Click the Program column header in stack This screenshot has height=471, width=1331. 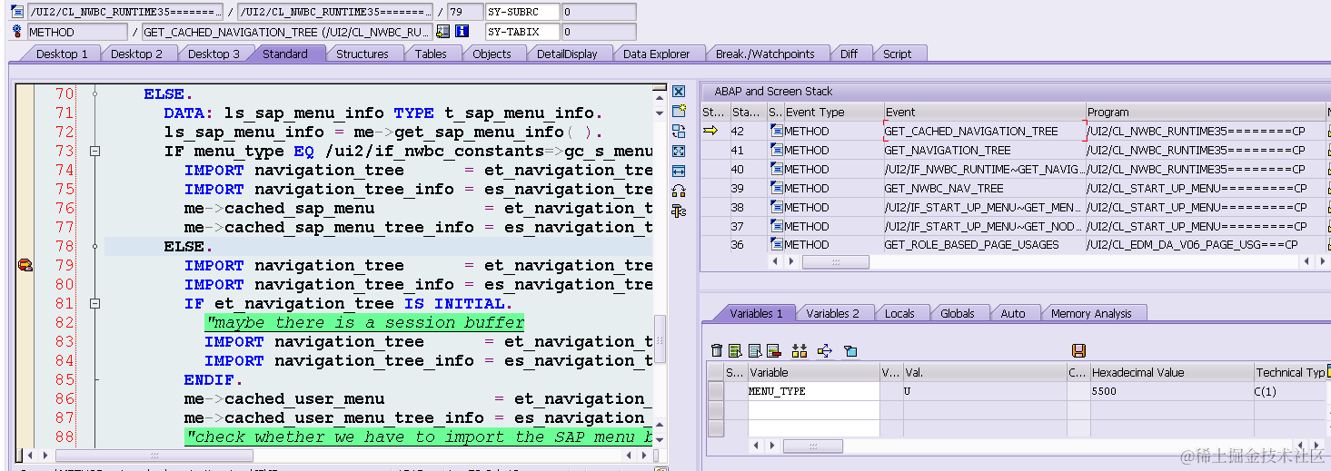coord(1205,113)
